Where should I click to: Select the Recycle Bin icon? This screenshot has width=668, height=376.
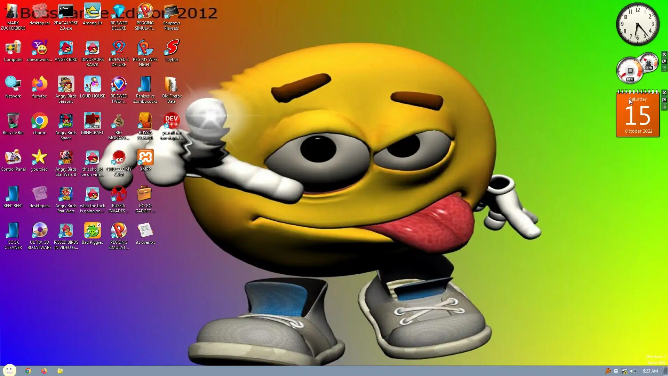tap(13, 121)
